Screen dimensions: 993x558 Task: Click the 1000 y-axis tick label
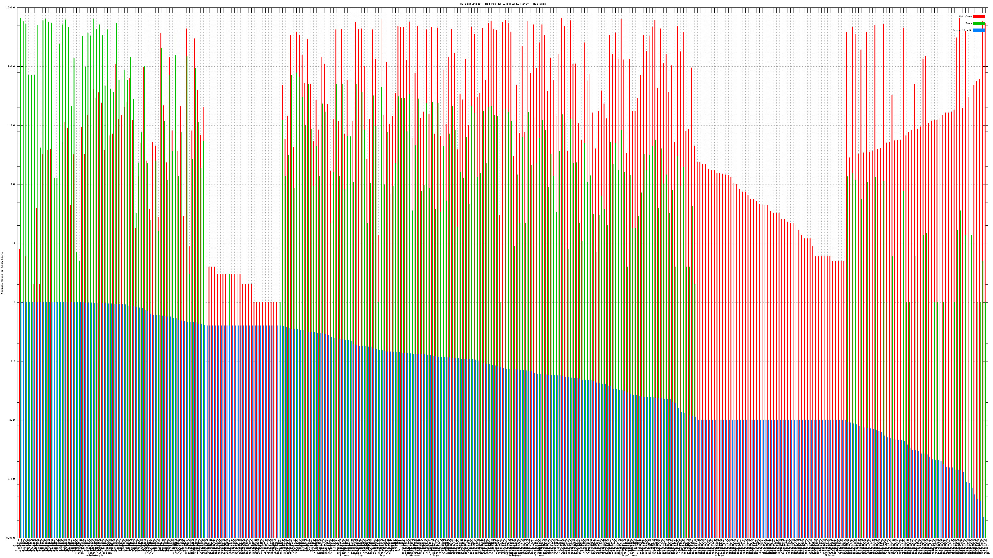point(12,126)
